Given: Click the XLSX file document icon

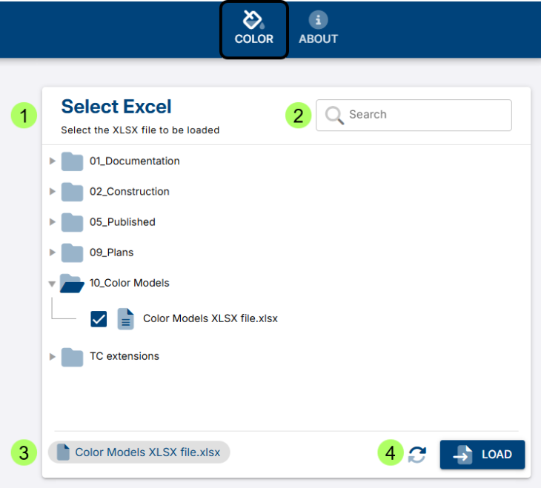Looking at the screenshot, I should tap(126, 318).
